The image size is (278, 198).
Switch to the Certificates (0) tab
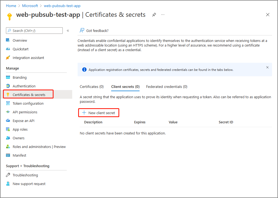click(x=92, y=87)
